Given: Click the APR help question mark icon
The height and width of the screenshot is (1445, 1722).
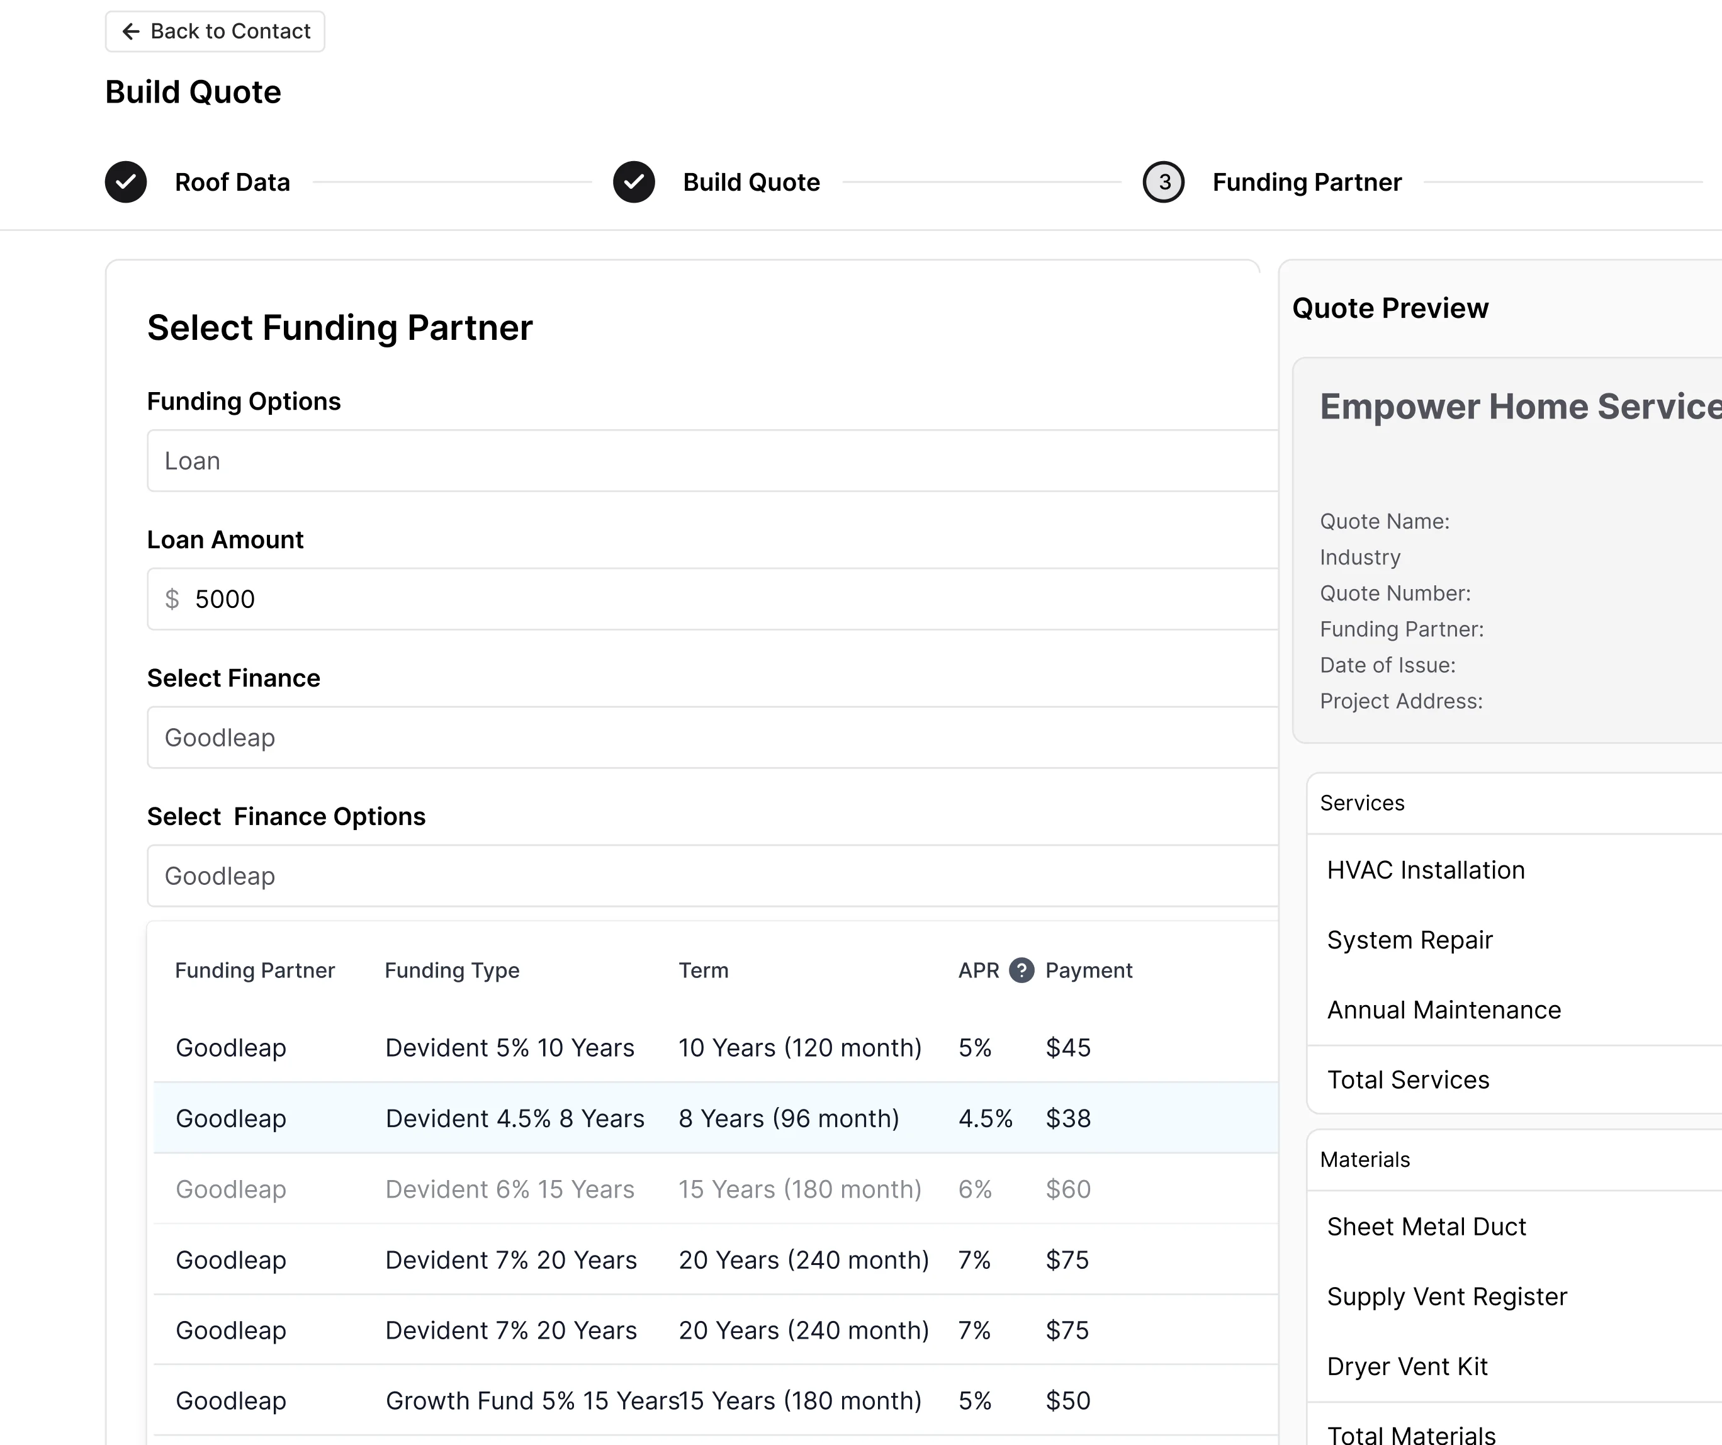Looking at the screenshot, I should [1021, 970].
